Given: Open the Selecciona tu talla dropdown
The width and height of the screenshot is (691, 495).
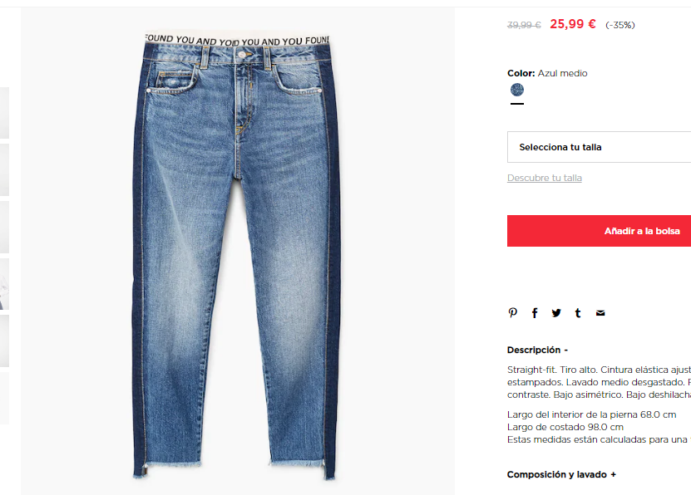Looking at the screenshot, I should 599,147.
